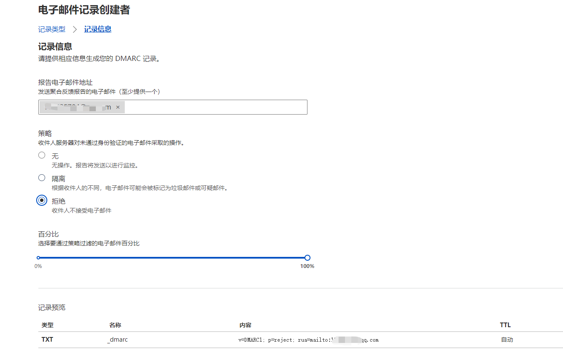This screenshot has height=357, width=563.
Task: Click the 收件人不接受电子邮件 description
Action: [x=82, y=210]
